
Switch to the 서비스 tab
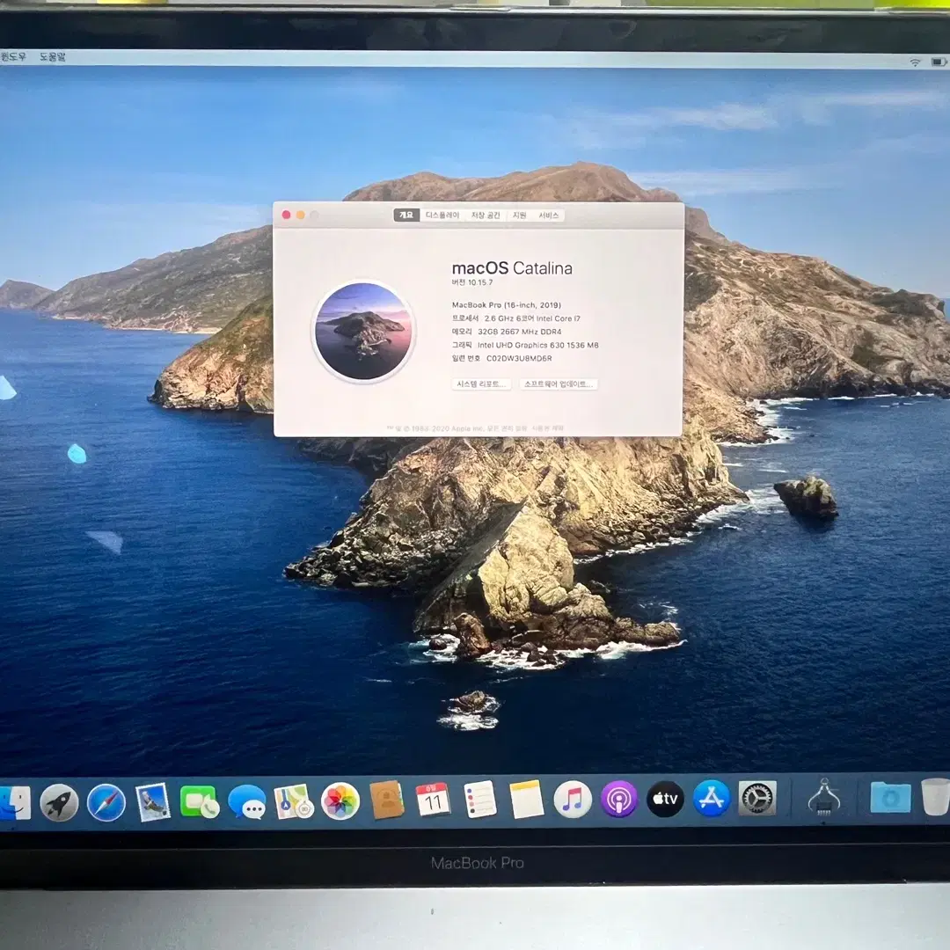point(548,216)
